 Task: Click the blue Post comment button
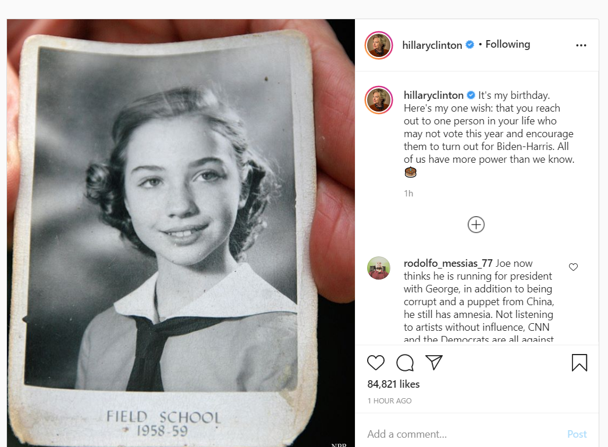tap(577, 434)
